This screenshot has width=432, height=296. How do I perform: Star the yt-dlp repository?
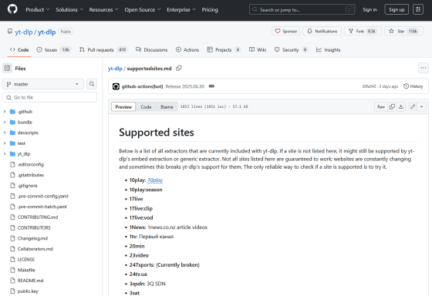[x=404, y=31]
